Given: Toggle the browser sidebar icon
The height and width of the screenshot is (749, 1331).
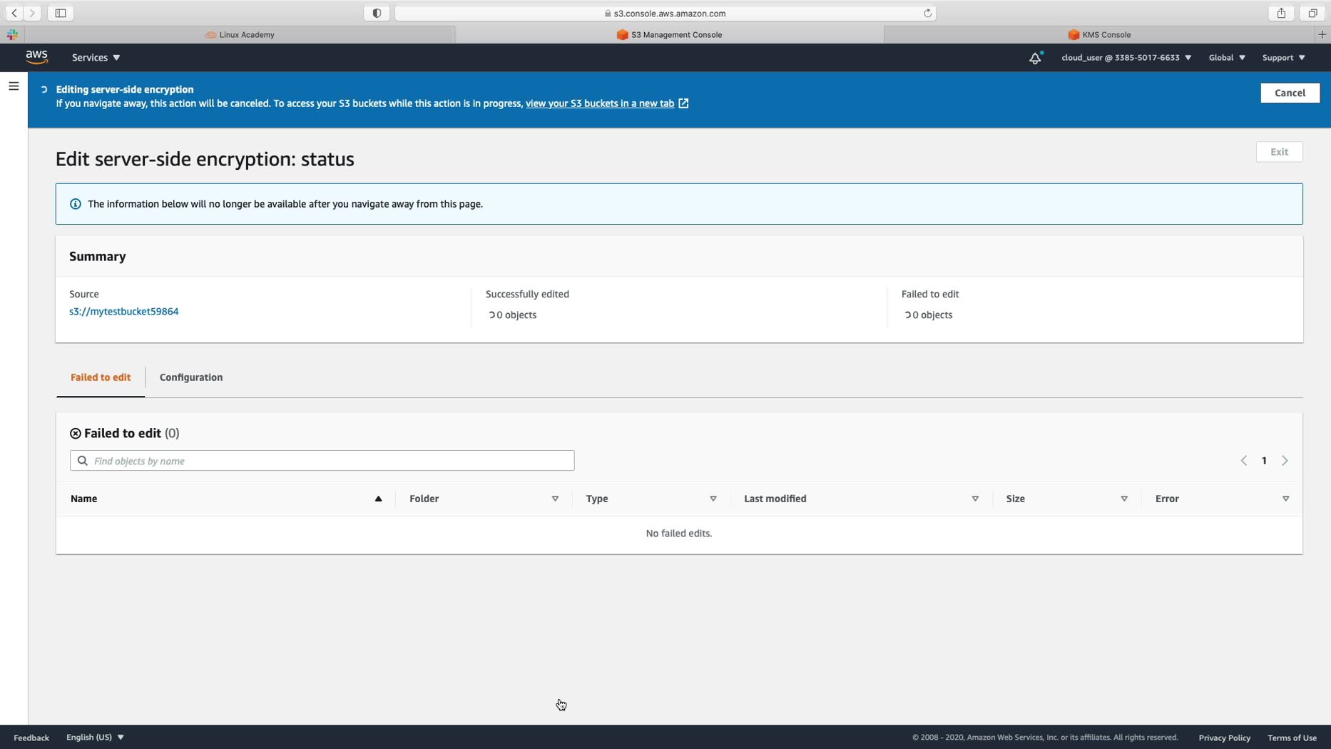Looking at the screenshot, I should coord(61,13).
